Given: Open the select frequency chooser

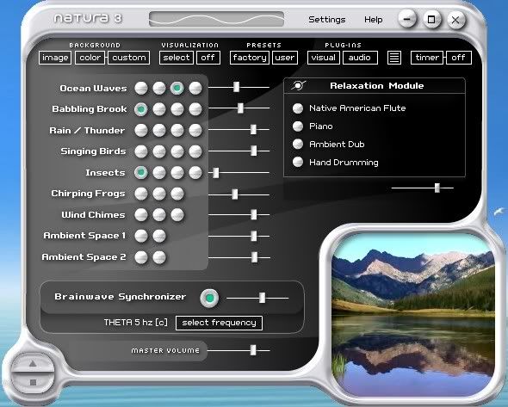Looking at the screenshot, I should click(x=219, y=323).
